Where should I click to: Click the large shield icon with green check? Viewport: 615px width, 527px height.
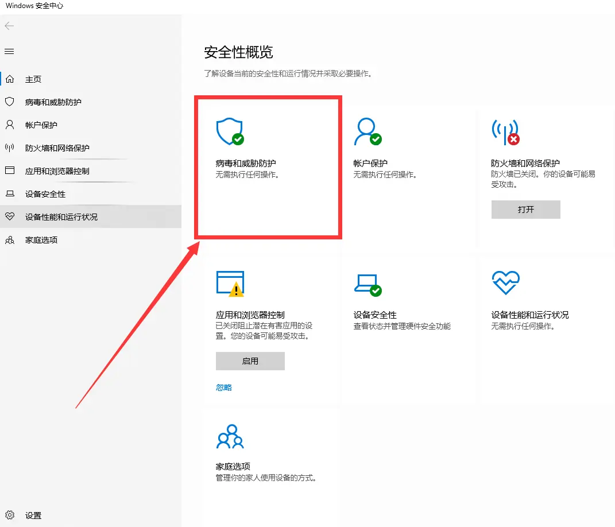pyautogui.click(x=230, y=131)
